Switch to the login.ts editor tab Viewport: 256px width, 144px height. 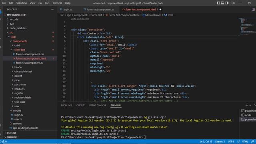point(68,10)
